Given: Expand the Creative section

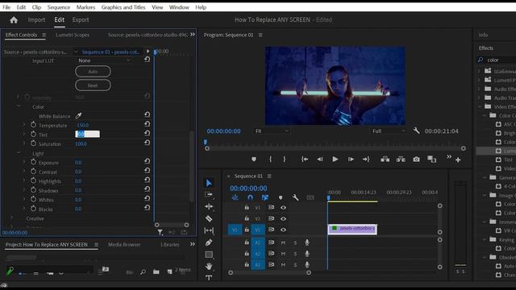Looking at the screenshot, I should (x=12, y=218).
